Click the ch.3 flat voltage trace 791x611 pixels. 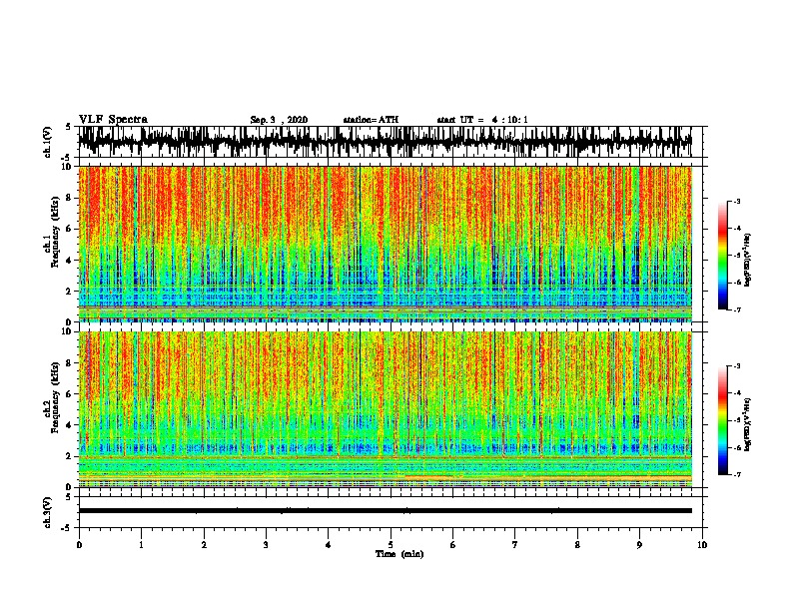coord(385,511)
